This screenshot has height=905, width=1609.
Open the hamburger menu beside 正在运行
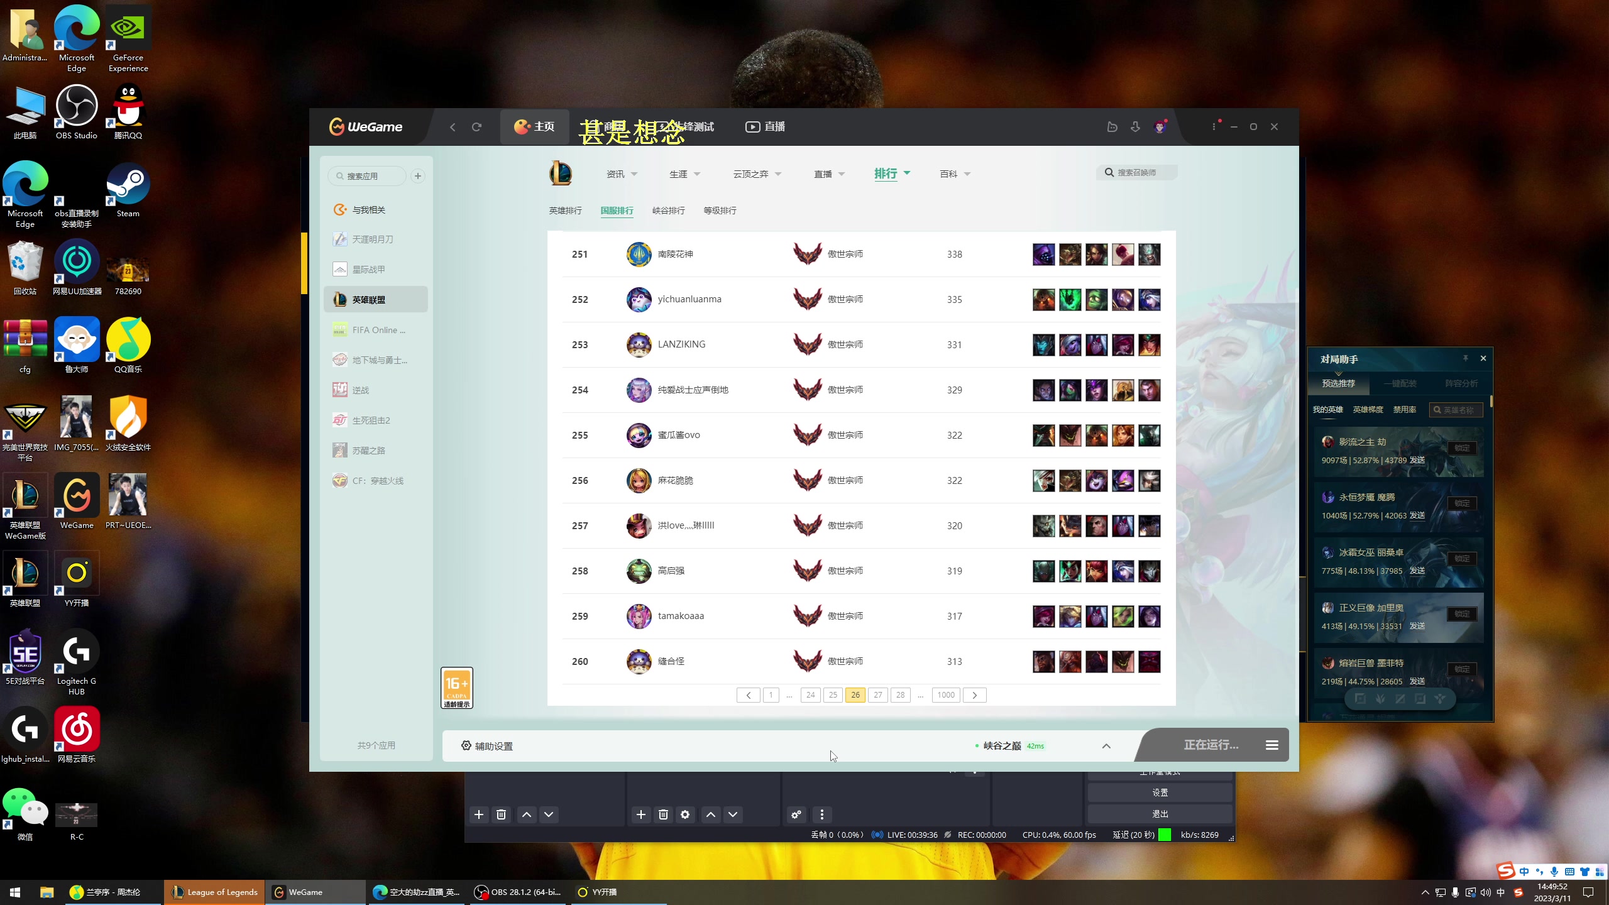pyautogui.click(x=1272, y=745)
